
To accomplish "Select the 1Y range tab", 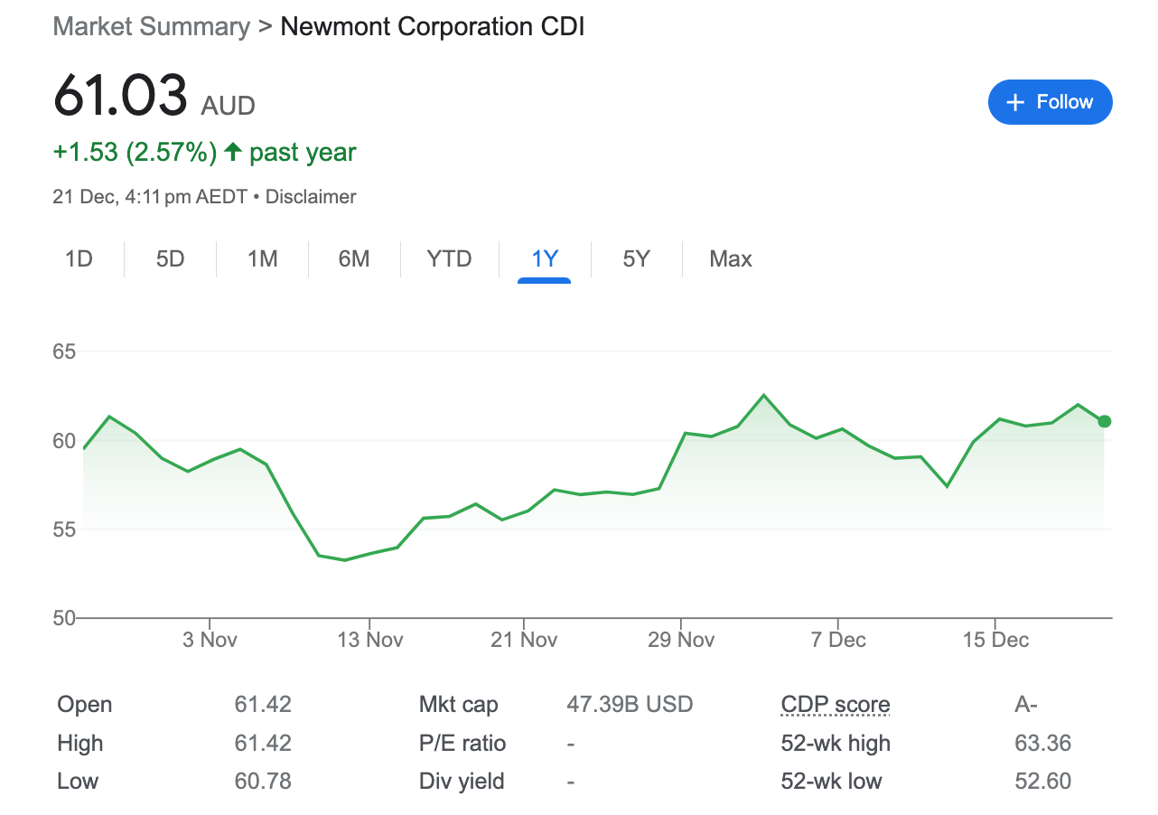I will point(545,259).
